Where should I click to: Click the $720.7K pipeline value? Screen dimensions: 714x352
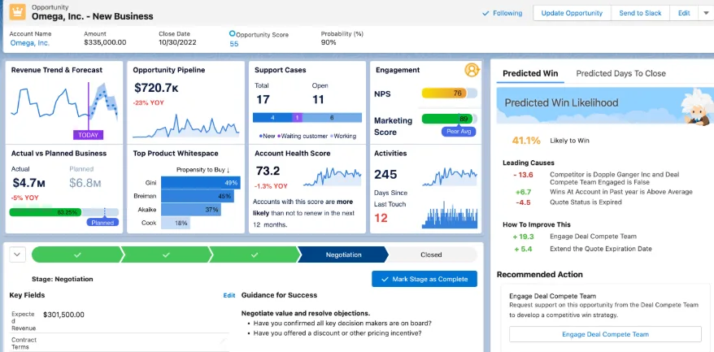pos(156,88)
